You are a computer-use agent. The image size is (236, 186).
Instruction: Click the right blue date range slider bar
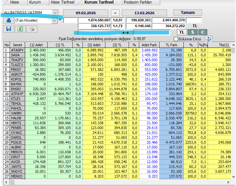coord(151,33)
